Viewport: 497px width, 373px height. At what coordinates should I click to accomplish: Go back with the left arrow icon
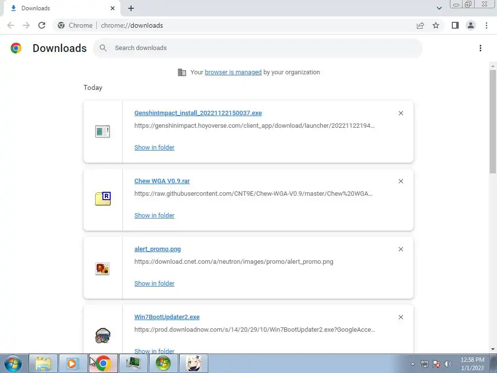tap(11, 25)
